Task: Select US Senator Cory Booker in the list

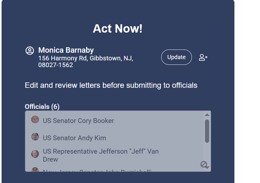Action: click(x=78, y=121)
